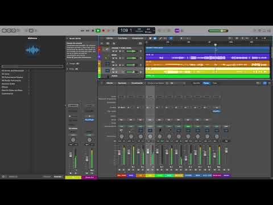Adjust the master volume slider in control bar
The image size is (273, 205).
(218, 31)
